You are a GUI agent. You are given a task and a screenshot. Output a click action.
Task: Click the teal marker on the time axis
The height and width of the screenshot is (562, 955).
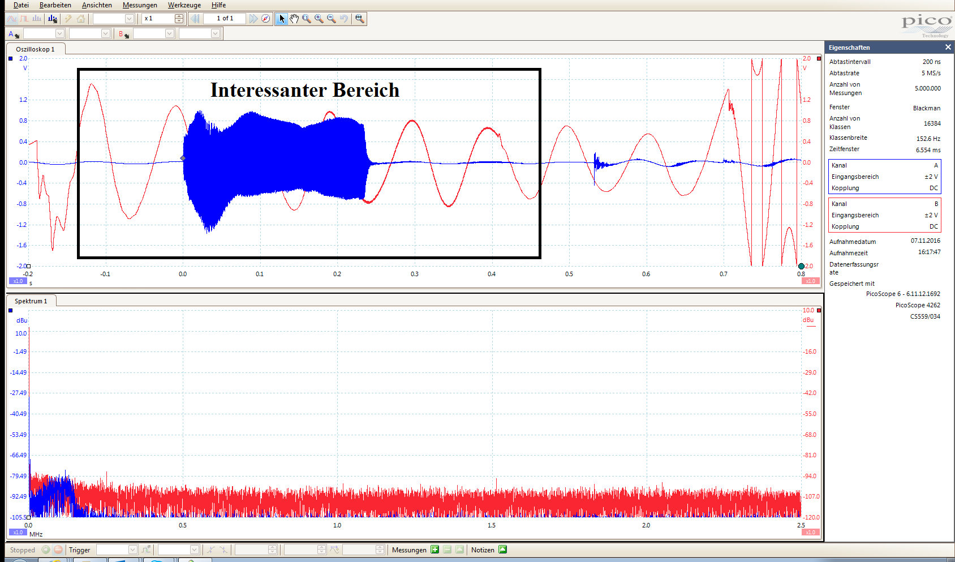point(801,266)
